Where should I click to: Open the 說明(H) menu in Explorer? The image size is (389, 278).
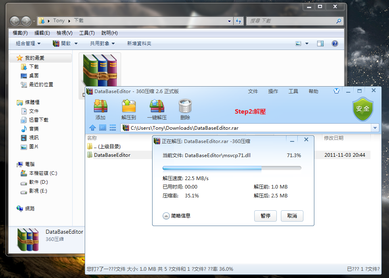click(x=109, y=33)
